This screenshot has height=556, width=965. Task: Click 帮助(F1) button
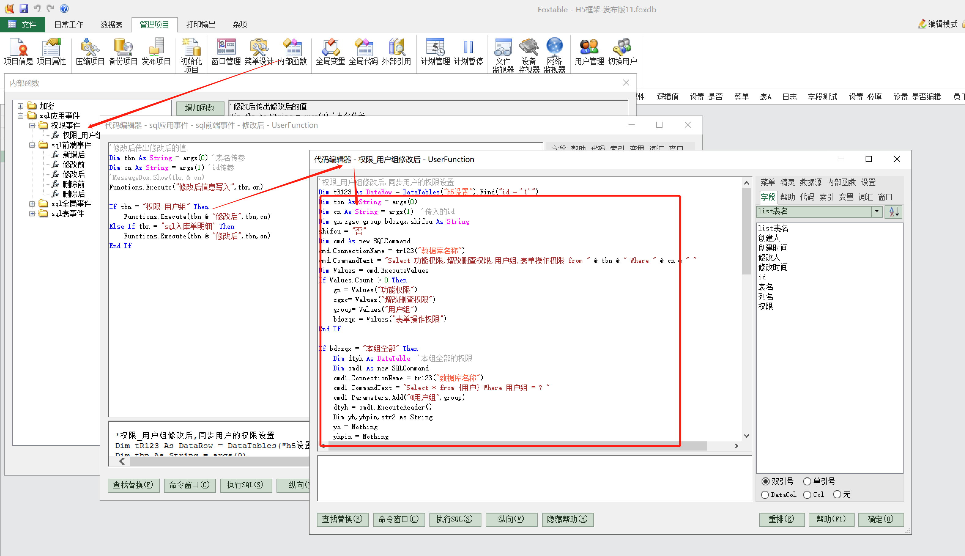pyautogui.click(x=831, y=519)
